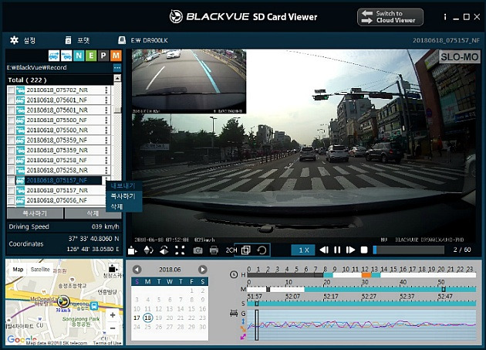The width and height of the screenshot is (486, 350).
Task: Print the current frame
Action: [x=214, y=250]
